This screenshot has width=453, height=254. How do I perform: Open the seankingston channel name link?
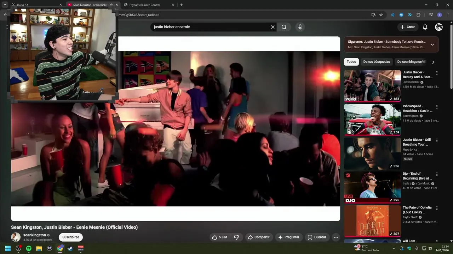point(34,235)
